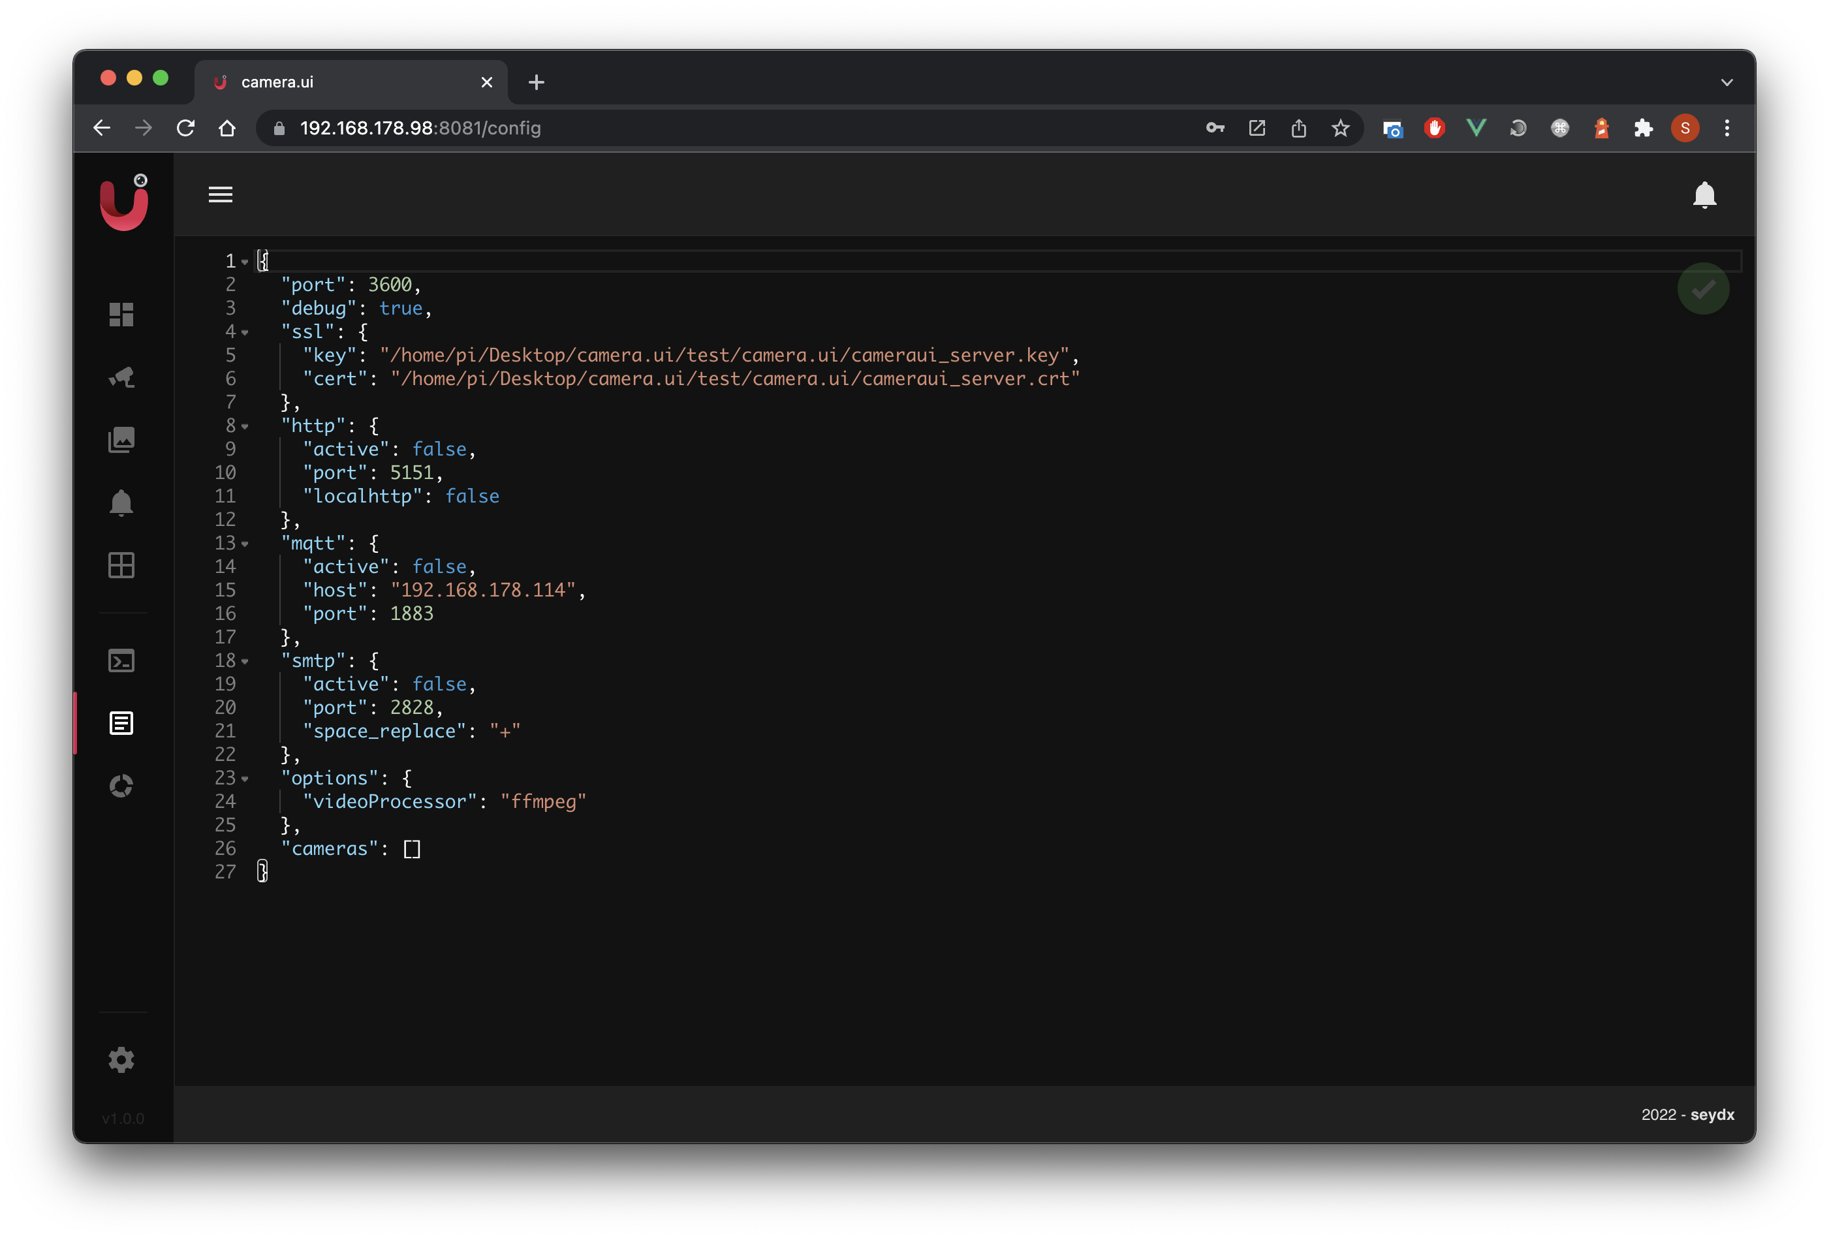Go to browser home page
This screenshot has height=1240, width=1829.
(227, 129)
